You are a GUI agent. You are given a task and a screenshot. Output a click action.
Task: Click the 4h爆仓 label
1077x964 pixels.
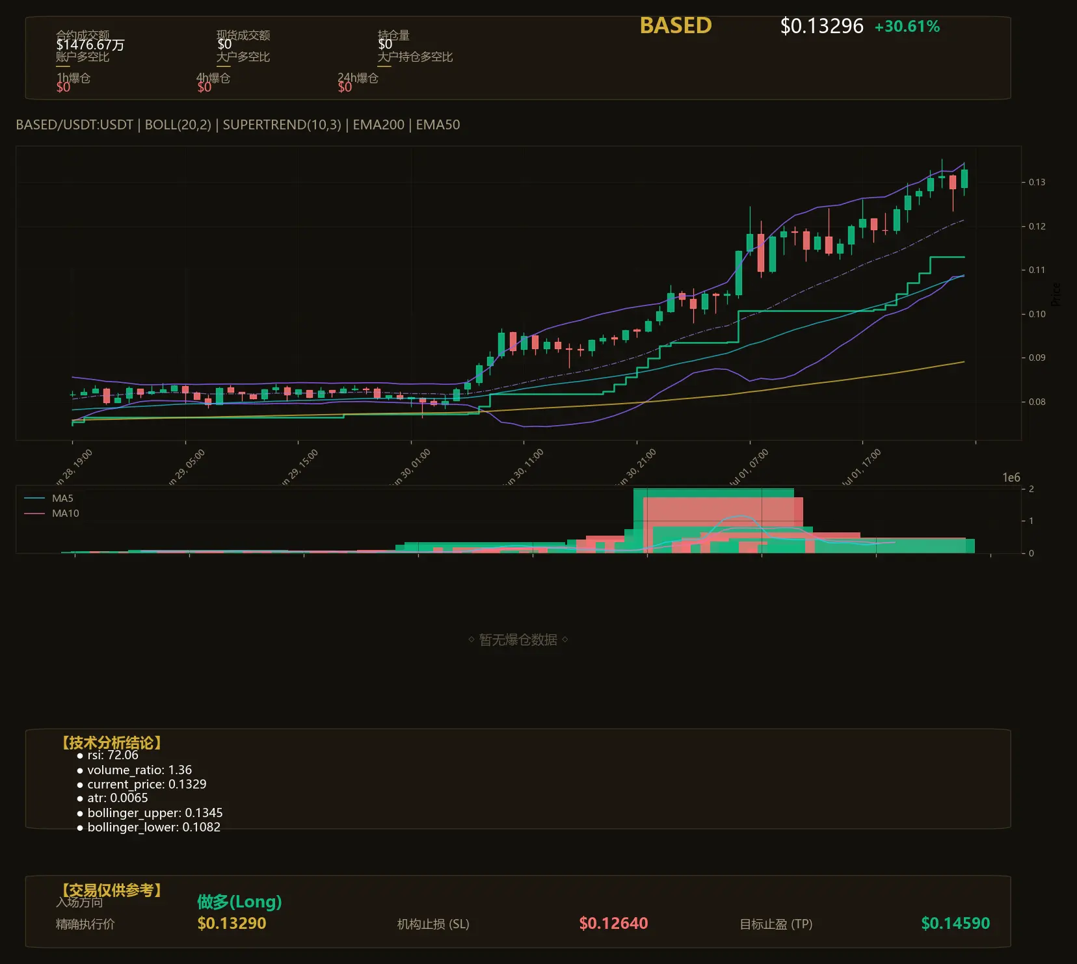(x=213, y=78)
